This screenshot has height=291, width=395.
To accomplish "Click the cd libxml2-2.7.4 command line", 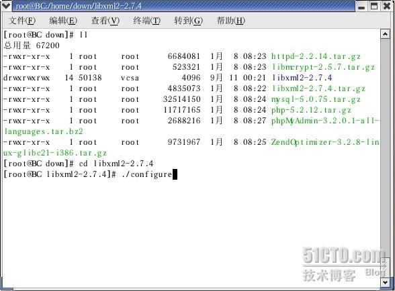I will 116,164.
